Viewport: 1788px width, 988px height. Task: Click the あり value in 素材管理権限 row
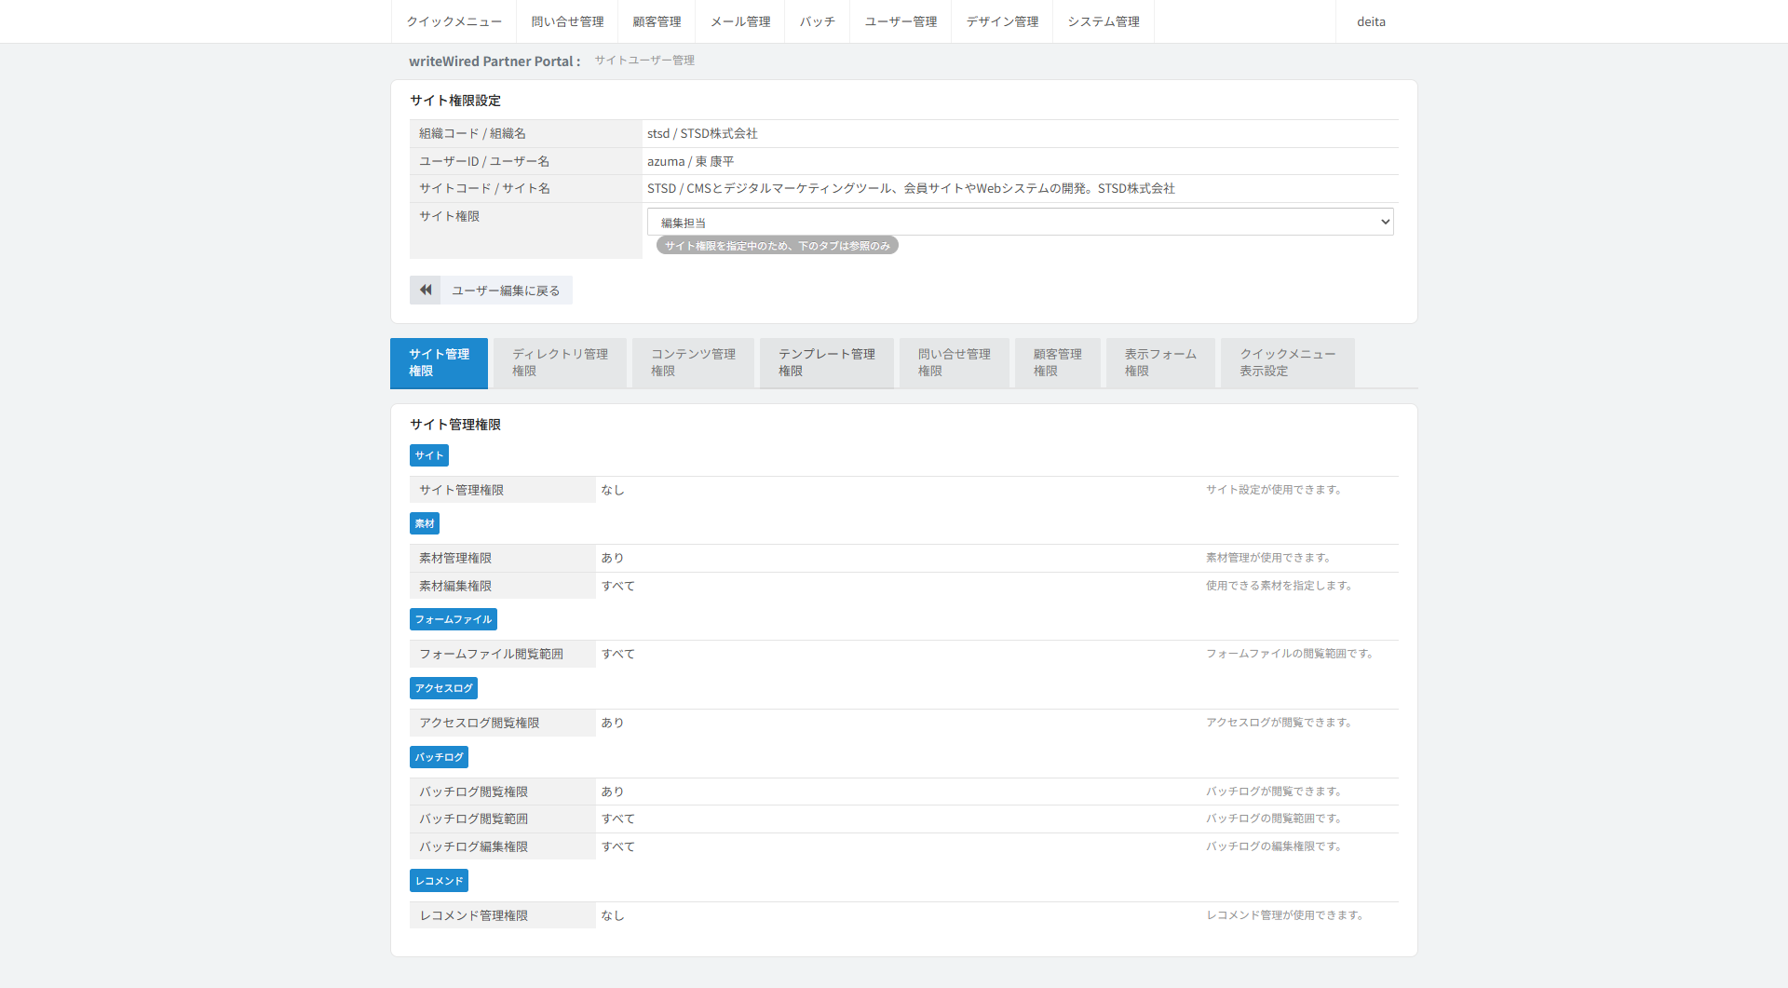click(x=613, y=559)
